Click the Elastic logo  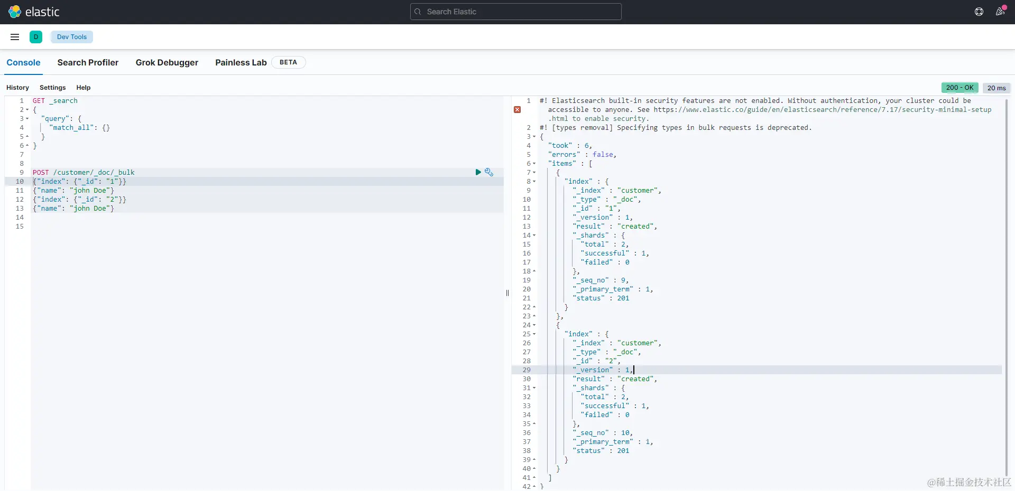pos(34,12)
